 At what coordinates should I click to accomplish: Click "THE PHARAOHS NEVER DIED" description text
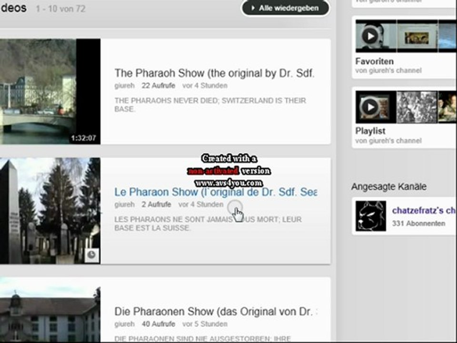210,105
